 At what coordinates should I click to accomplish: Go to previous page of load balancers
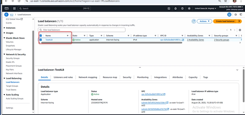click(227, 30)
